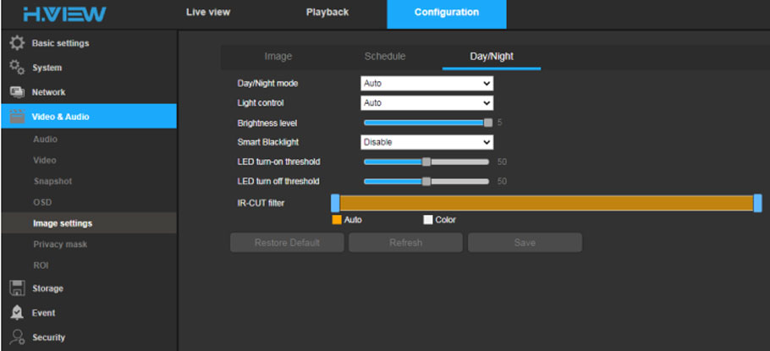This screenshot has height=351, width=770.
Task: Select the orange Auto schedule mode box
Action: tap(336, 220)
